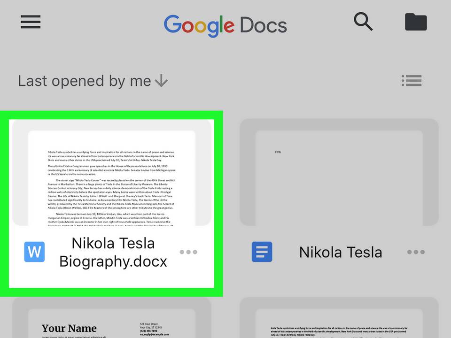Viewport: 451px width, 338px height.
Task: Click the Docs icon beside Nikola Tesla
Action: (x=262, y=252)
